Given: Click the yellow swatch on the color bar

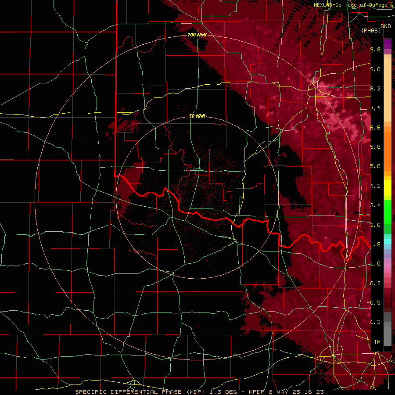Looking at the screenshot, I should (x=388, y=188).
